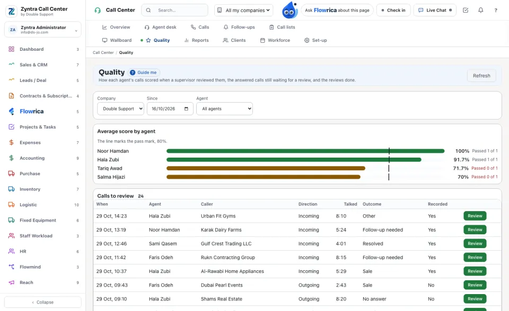The image size is (509, 311).
Task: Open the Follow-ups tab
Action: tap(239, 27)
